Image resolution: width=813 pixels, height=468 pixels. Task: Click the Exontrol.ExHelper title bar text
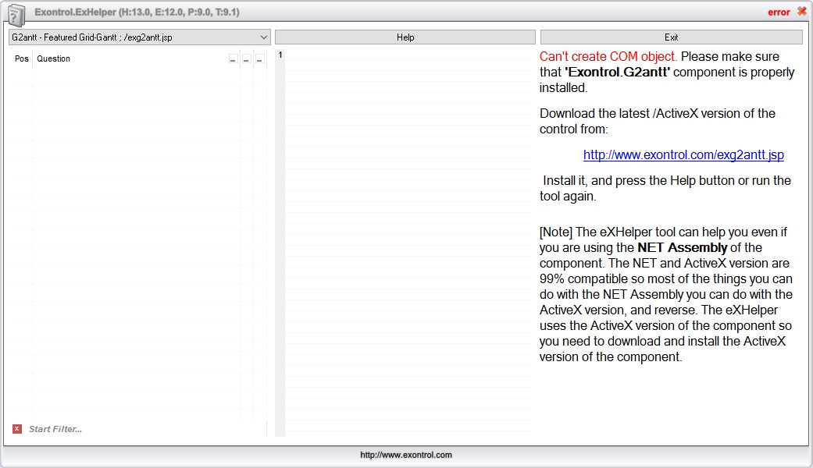[x=137, y=12]
